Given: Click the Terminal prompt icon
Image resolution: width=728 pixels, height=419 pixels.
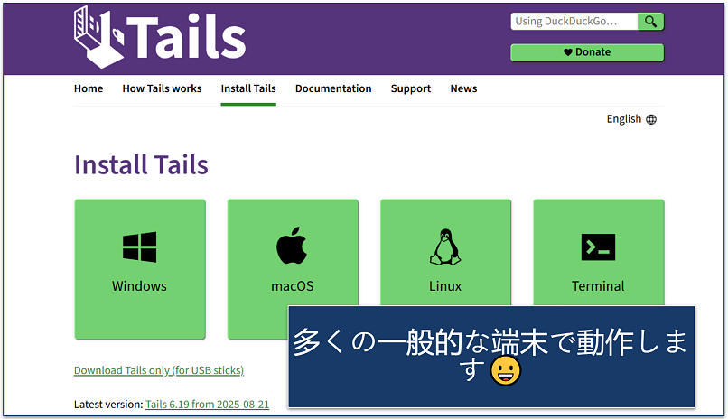Looking at the screenshot, I should pyautogui.click(x=598, y=247).
